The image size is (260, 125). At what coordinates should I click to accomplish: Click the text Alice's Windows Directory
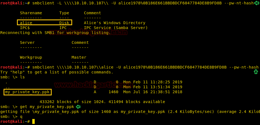pos(115,23)
